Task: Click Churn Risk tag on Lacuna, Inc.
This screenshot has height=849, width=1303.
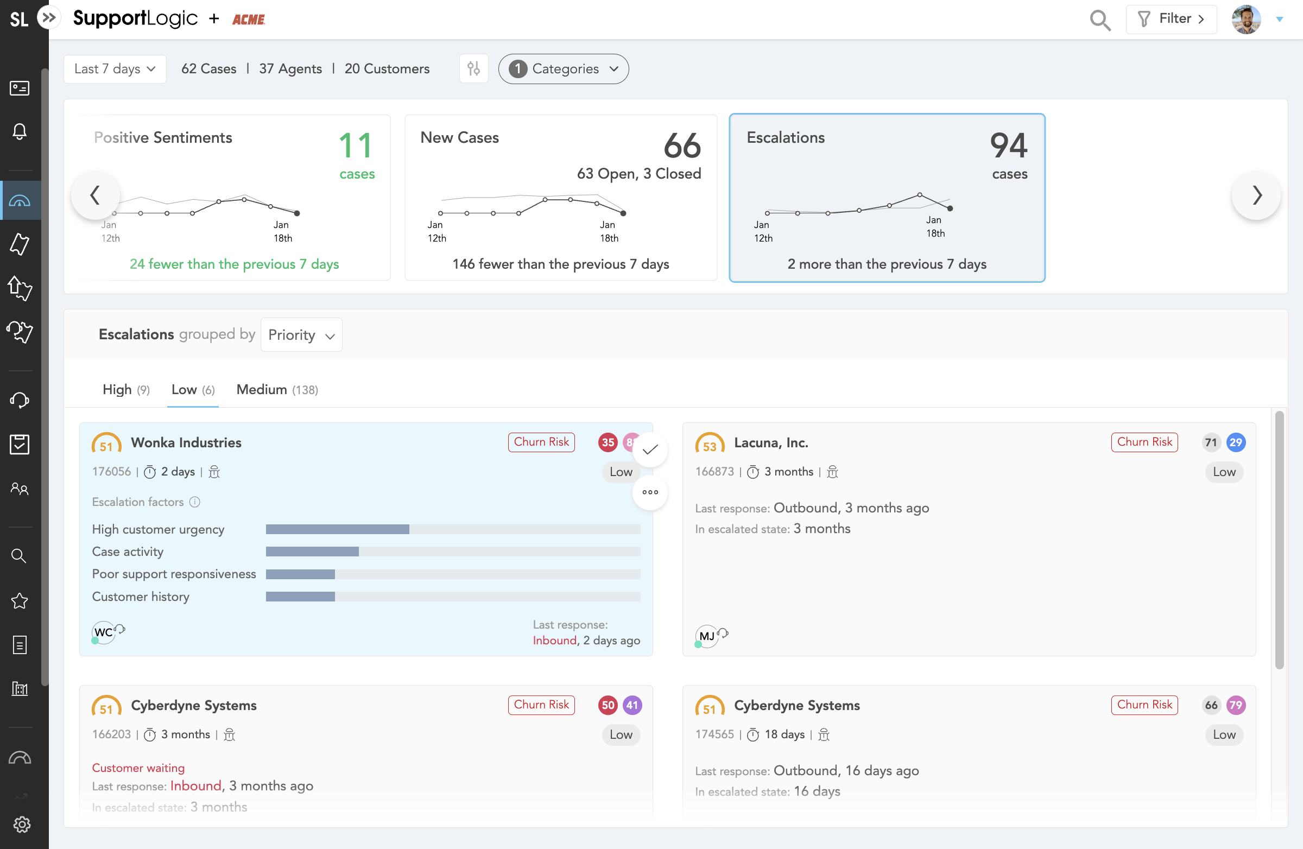Action: (1144, 442)
